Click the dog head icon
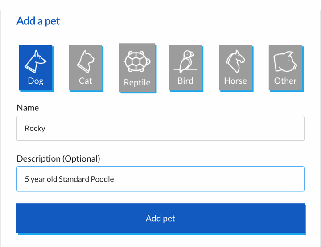 36,61
